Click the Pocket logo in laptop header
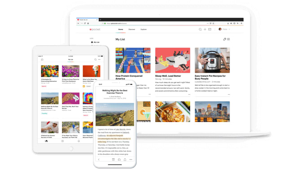This screenshot has height=169, width=305. click(x=95, y=30)
